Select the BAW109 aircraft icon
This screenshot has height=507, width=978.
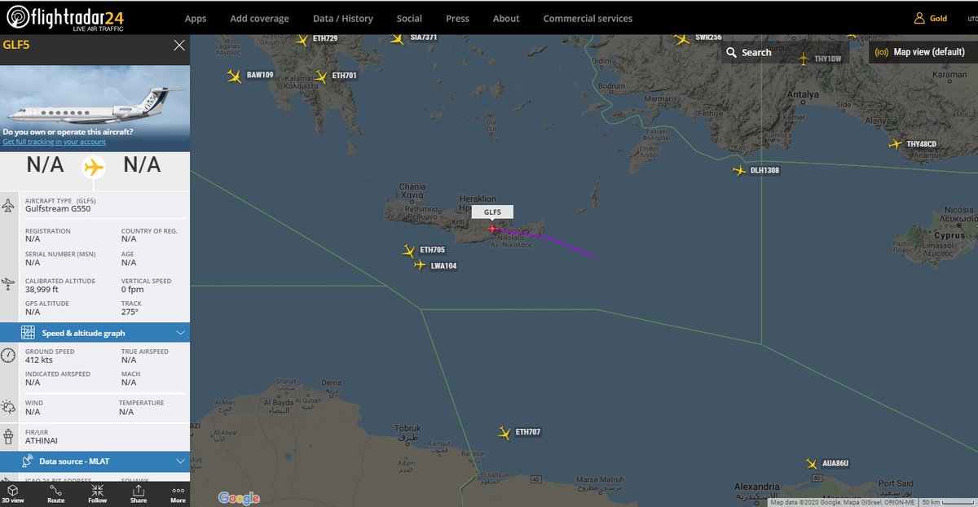235,76
